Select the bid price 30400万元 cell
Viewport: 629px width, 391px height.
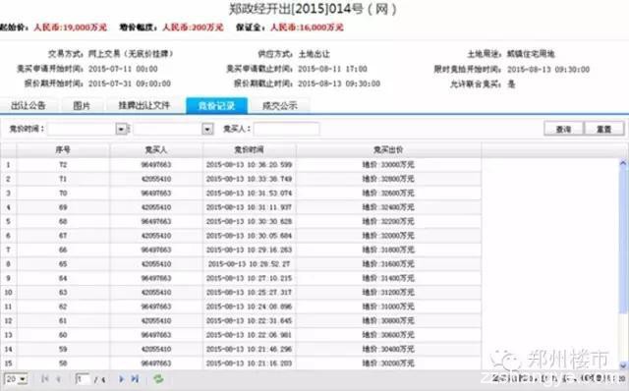[388, 350]
